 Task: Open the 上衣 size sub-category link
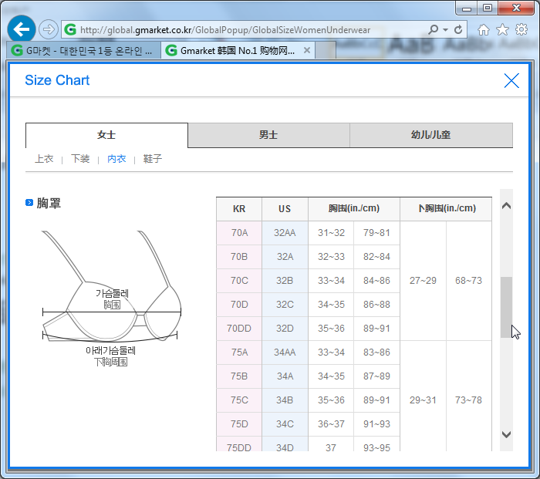44,159
